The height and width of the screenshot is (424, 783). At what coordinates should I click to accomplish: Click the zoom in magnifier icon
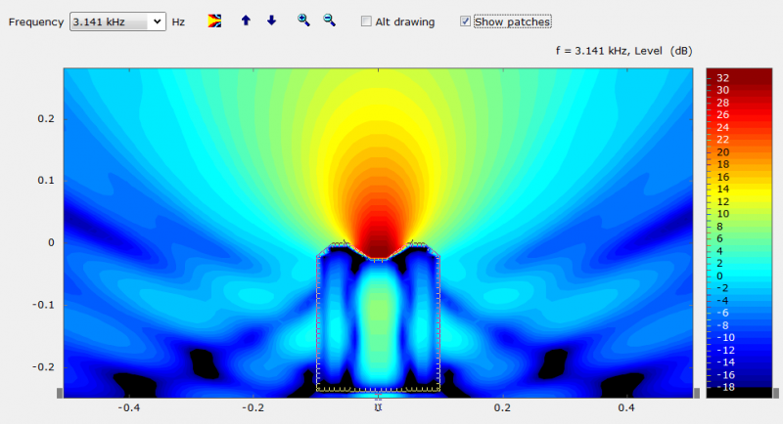point(303,20)
